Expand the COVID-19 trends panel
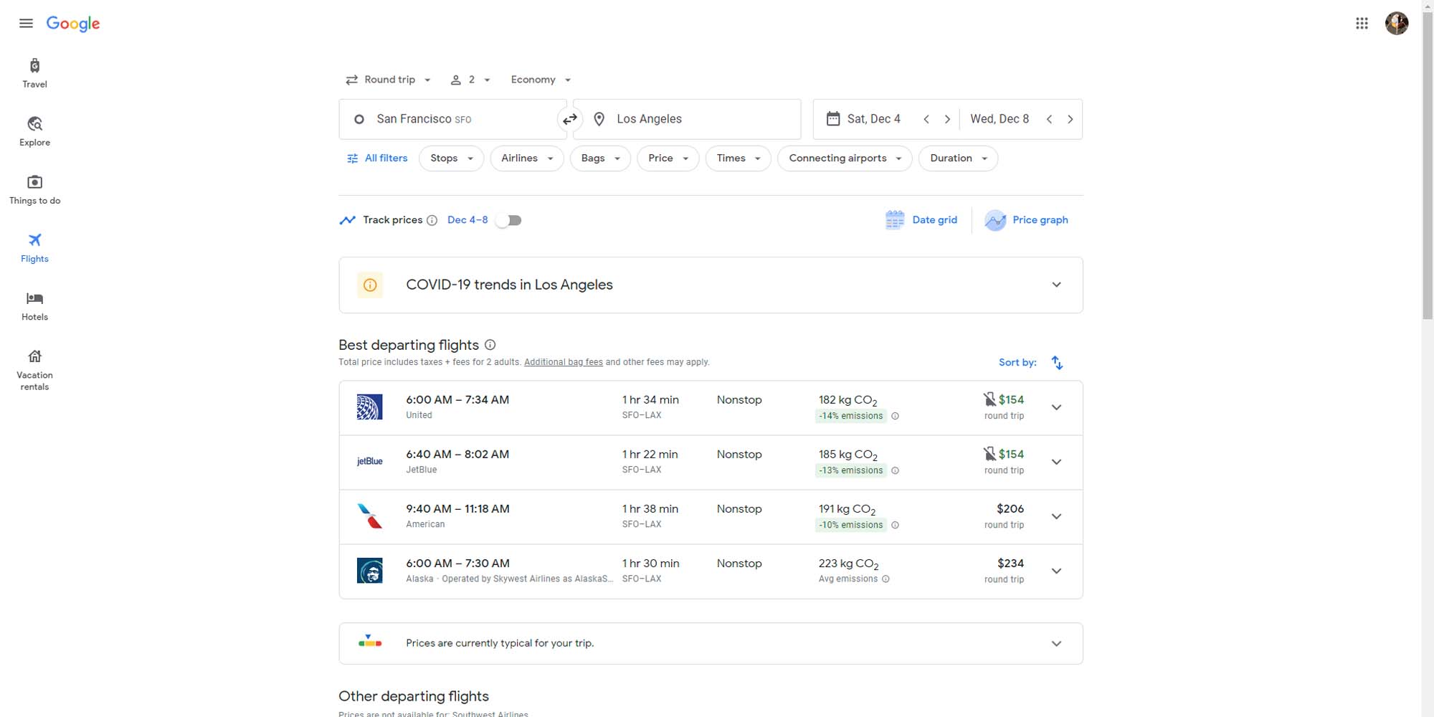The image size is (1434, 717). pyautogui.click(x=1056, y=285)
